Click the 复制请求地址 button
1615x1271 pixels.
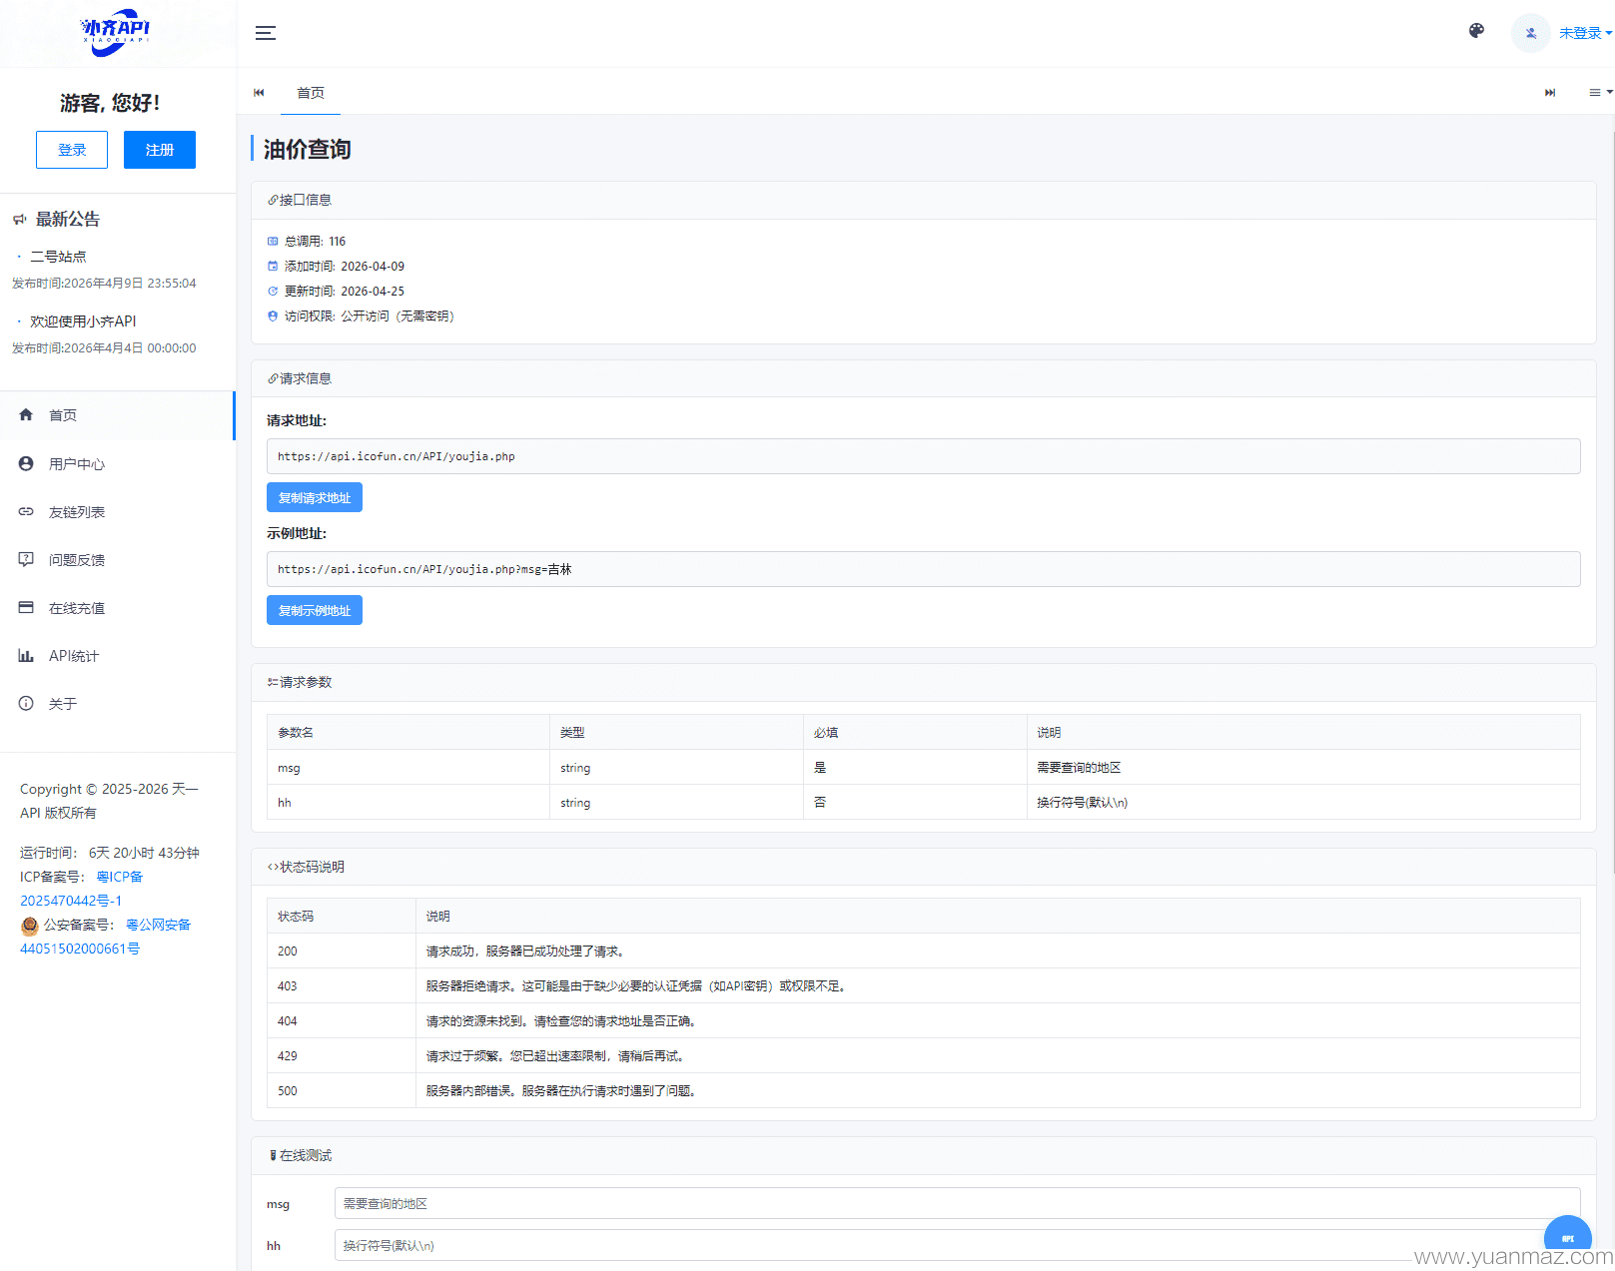point(315,497)
